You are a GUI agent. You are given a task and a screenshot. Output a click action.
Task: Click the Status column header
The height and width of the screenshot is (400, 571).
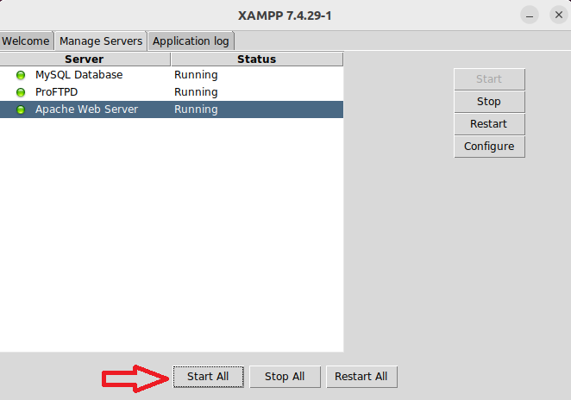[256, 59]
